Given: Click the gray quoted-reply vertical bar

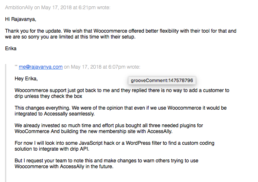Looking at the screenshot, I should pos(6,123).
